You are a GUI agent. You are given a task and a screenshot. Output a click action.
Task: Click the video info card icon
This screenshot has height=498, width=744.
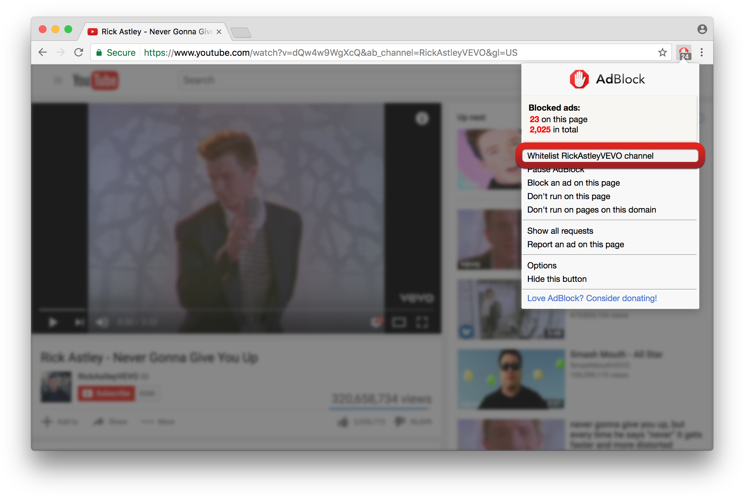coord(422,119)
